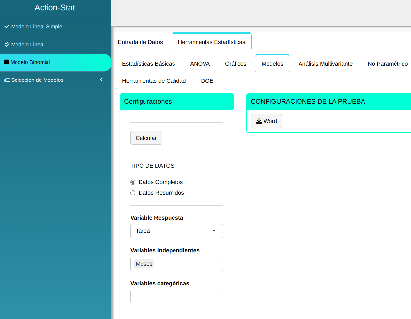Click the Meses tag in Variables Independientes
This screenshot has width=411, height=319.
point(144,264)
